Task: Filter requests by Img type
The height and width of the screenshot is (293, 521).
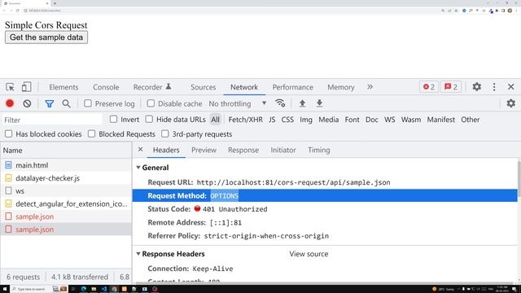Action: 306,120
